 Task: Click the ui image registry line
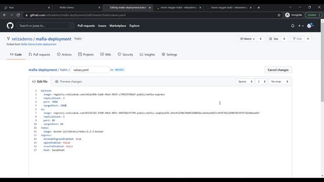pos(151,113)
